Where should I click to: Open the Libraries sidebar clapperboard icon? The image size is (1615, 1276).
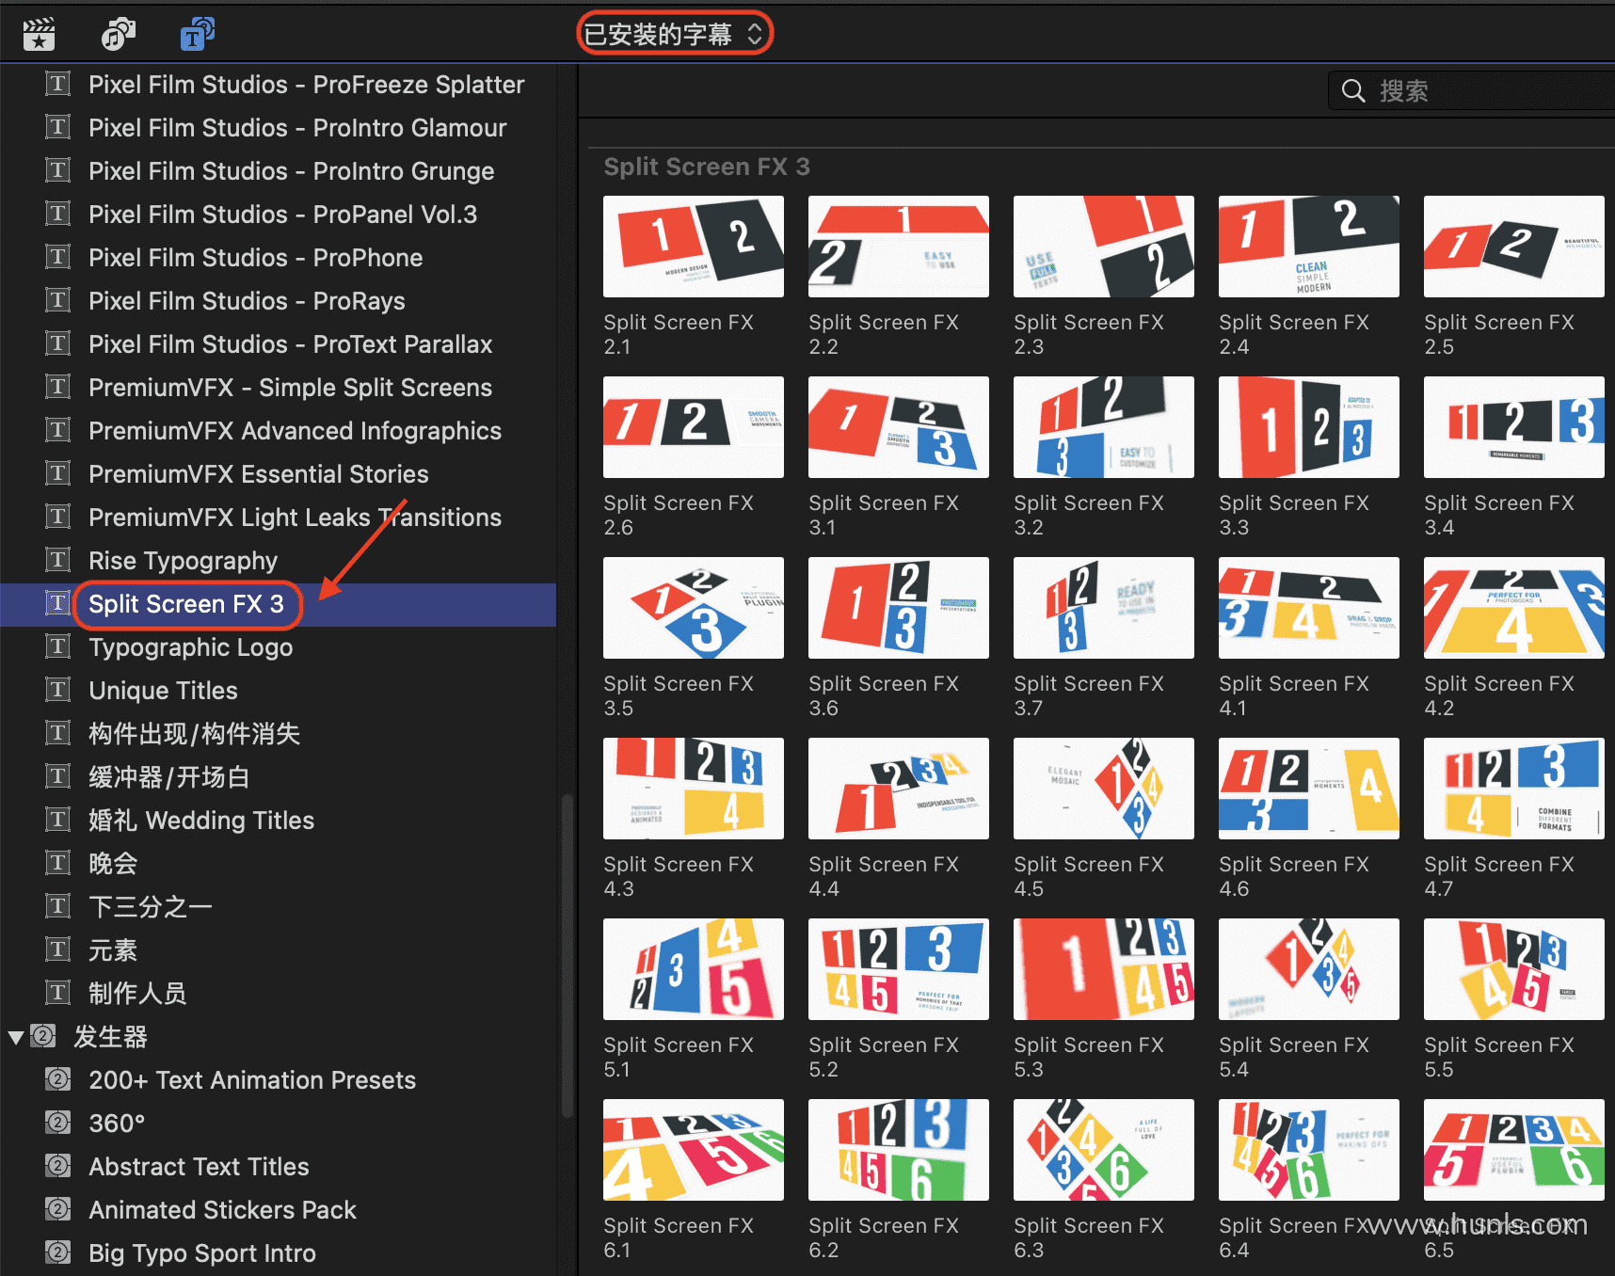coord(39,35)
